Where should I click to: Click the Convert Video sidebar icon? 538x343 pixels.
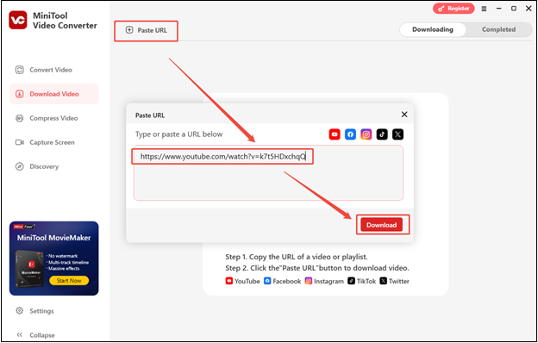click(x=20, y=70)
